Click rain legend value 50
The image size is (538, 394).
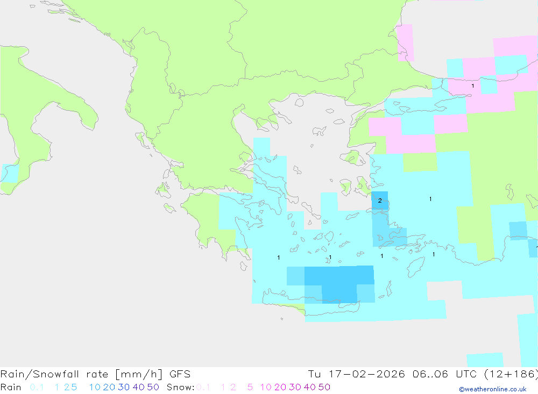point(153,387)
